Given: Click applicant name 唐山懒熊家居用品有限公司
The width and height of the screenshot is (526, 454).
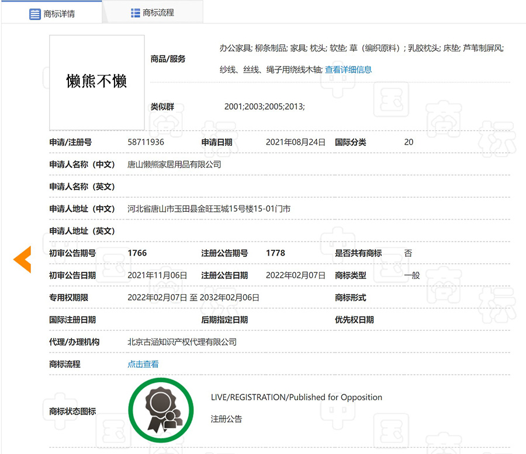Looking at the screenshot, I should pos(174,165).
